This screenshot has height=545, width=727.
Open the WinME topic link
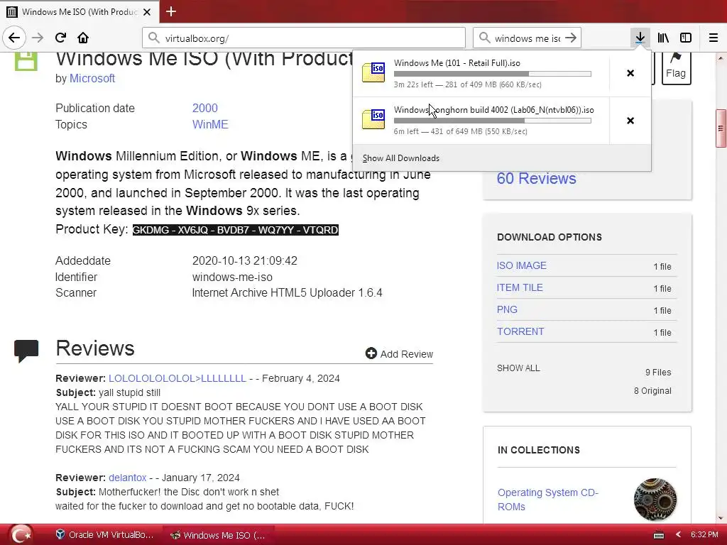(210, 124)
